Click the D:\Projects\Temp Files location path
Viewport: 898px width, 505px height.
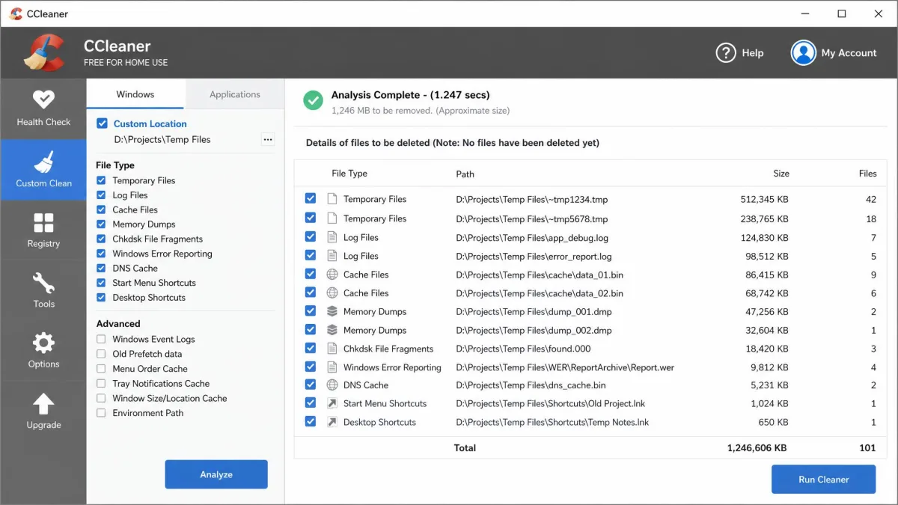[162, 139]
